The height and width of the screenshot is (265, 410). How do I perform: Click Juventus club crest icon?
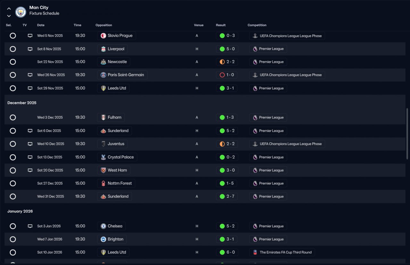[103, 144]
